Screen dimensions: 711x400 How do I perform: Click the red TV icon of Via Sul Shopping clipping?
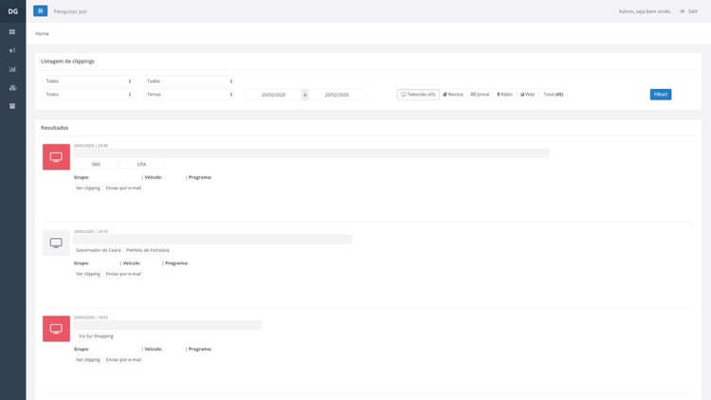pos(56,329)
